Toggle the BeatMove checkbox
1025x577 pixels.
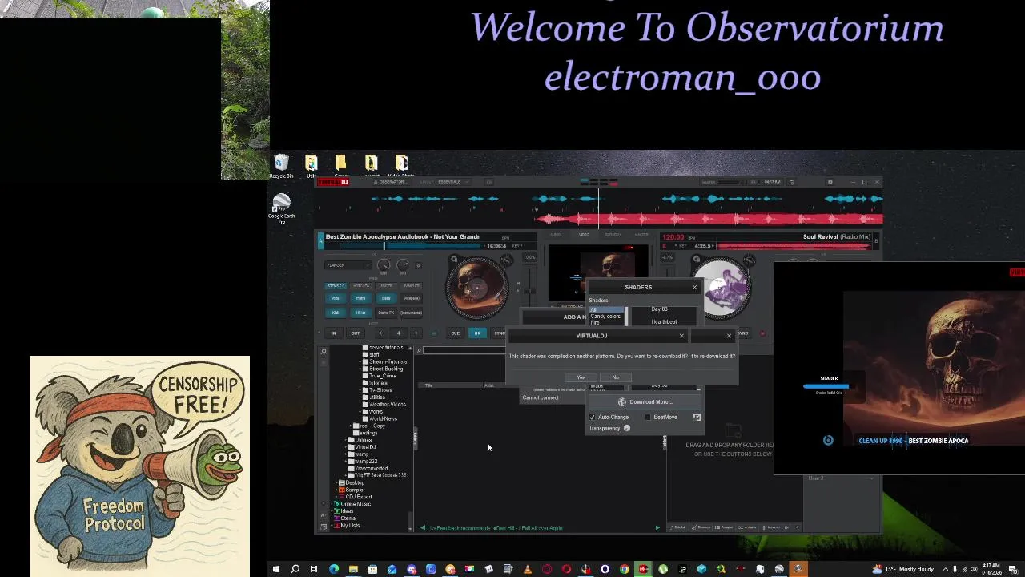(x=648, y=417)
